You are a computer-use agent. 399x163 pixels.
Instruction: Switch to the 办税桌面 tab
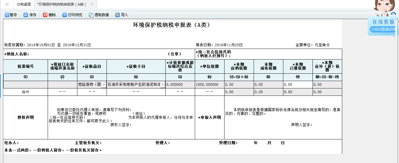24,4
